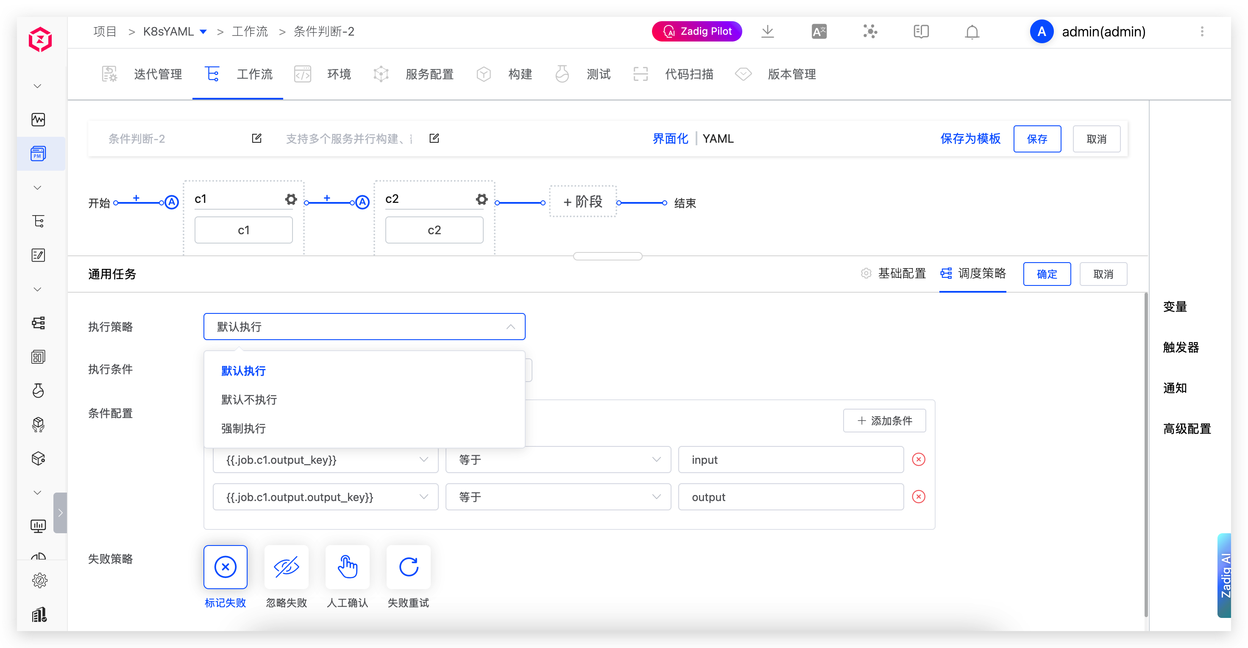Viewport: 1248px width, 648px height.
Task: Click the download icon in header
Action: click(767, 32)
